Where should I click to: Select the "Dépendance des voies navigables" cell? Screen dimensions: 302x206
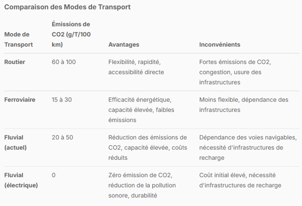pos(248,147)
